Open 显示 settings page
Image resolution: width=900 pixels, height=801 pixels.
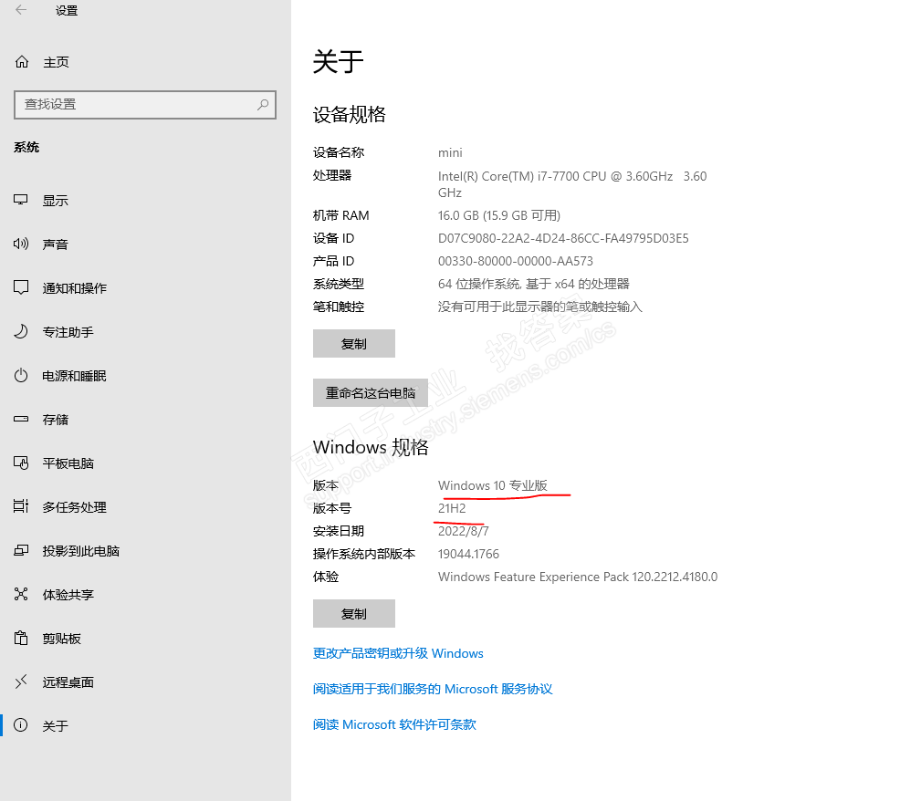pyautogui.click(x=55, y=201)
